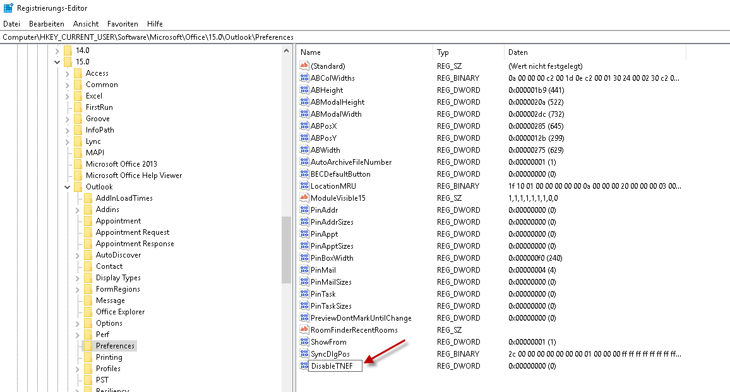Click the PinBoxWidth value icon
The height and width of the screenshot is (392, 730).
click(x=304, y=258)
